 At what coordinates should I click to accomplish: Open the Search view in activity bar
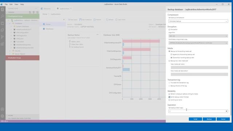(3, 16)
